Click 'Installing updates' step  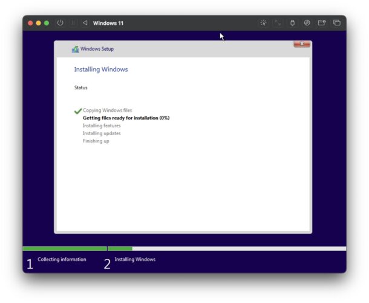(102, 133)
